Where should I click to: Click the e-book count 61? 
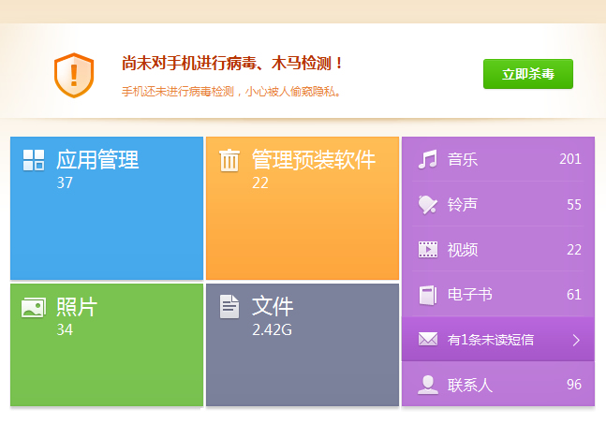click(574, 295)
